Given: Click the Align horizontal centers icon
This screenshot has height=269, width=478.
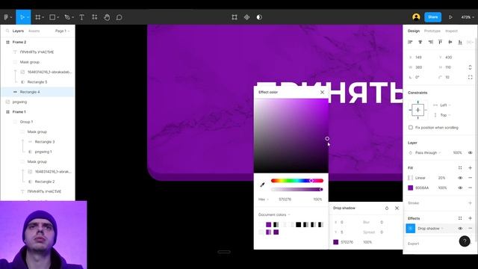Looking at the screenshot, I should (420, 42).
